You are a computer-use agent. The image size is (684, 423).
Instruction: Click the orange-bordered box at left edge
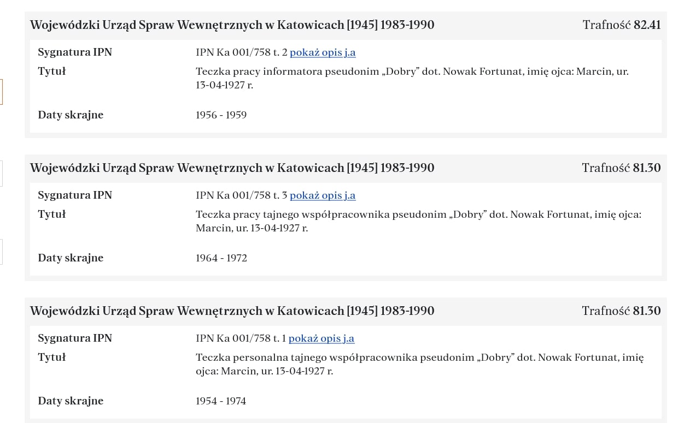1,92
